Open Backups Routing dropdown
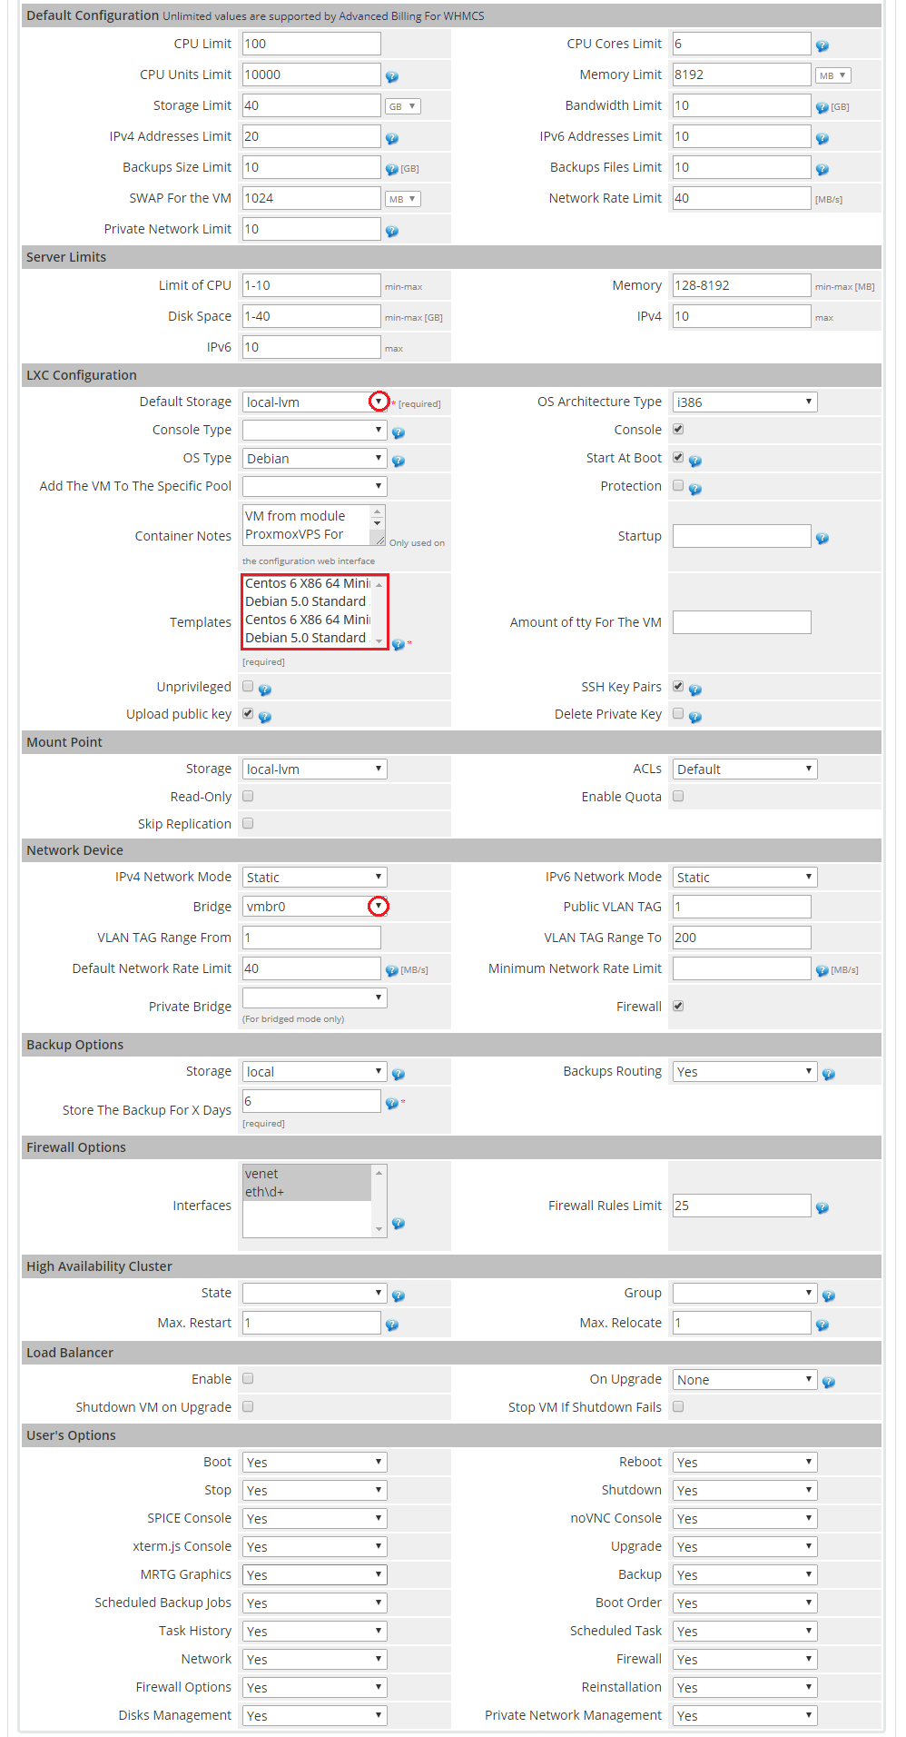This screenshot has height=1737, width=906. coord(744,1071)
